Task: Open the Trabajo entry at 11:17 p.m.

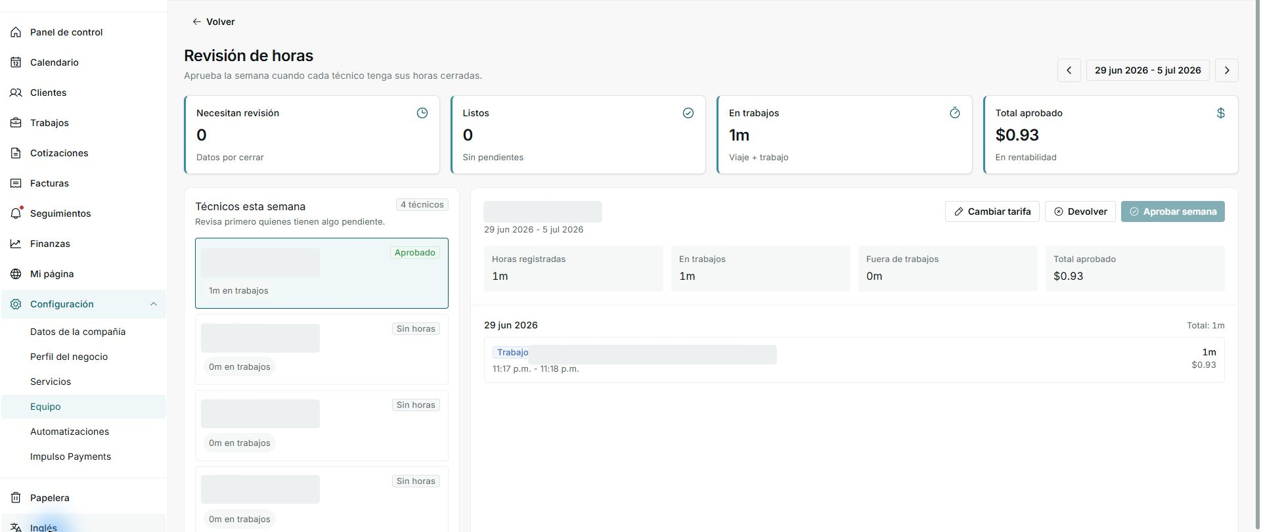Action: click(854, 360)
